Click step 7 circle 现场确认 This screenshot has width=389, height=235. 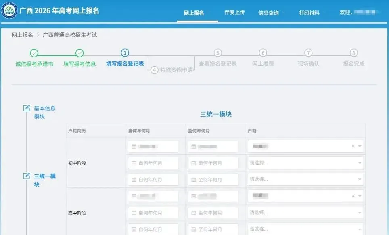pos(308,53)
